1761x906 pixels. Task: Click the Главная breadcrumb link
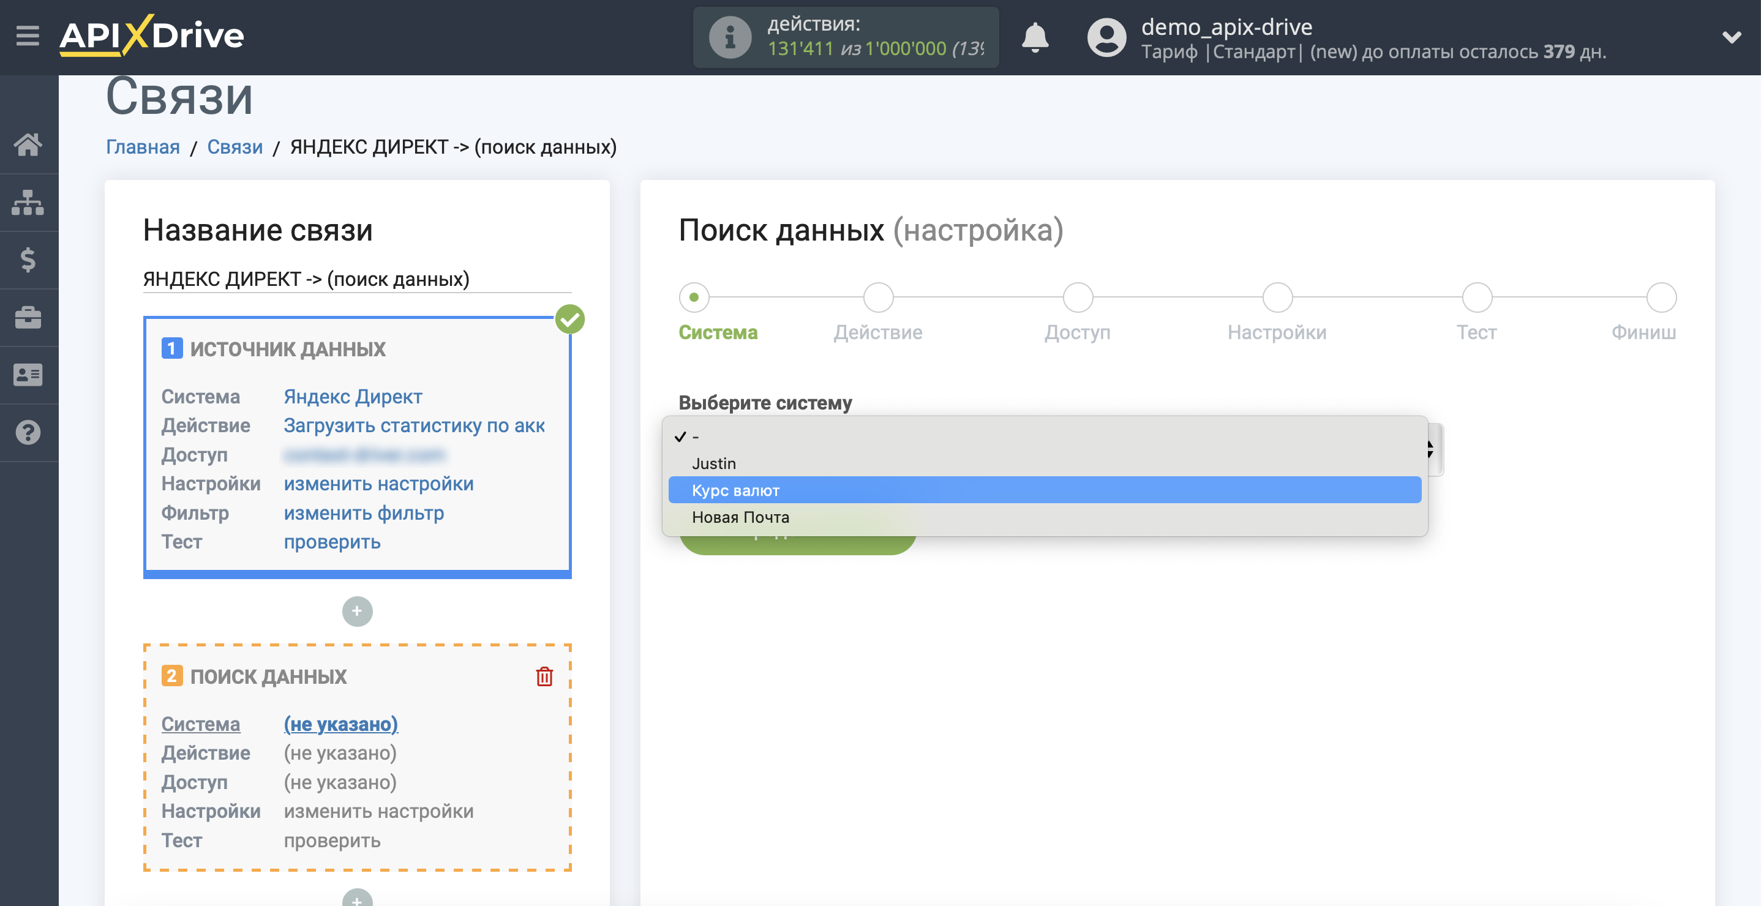142,146
